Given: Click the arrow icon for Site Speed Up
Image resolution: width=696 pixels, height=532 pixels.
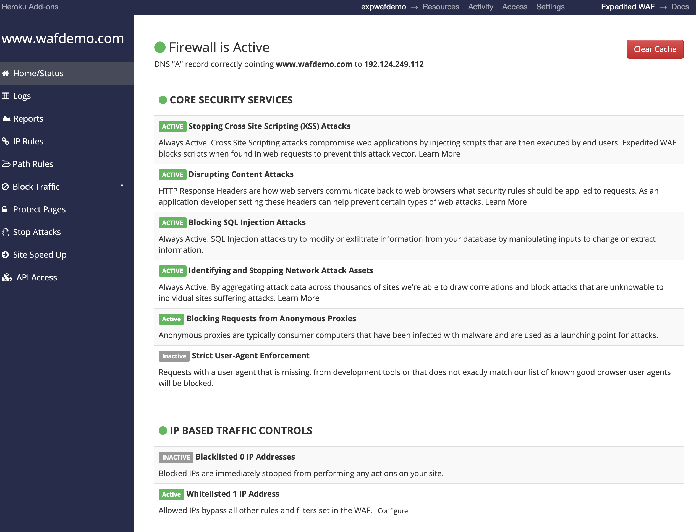Looking at the screenshot, I should pos(5,255).
